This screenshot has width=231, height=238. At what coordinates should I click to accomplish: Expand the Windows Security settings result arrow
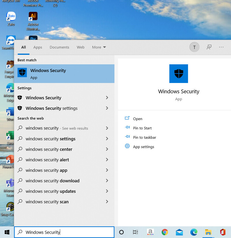tap(107, 108)
